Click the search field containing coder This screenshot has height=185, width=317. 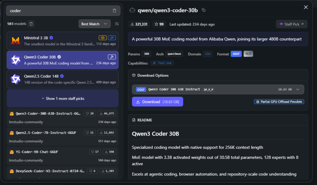pyautogui.click(x=59, y=11)
